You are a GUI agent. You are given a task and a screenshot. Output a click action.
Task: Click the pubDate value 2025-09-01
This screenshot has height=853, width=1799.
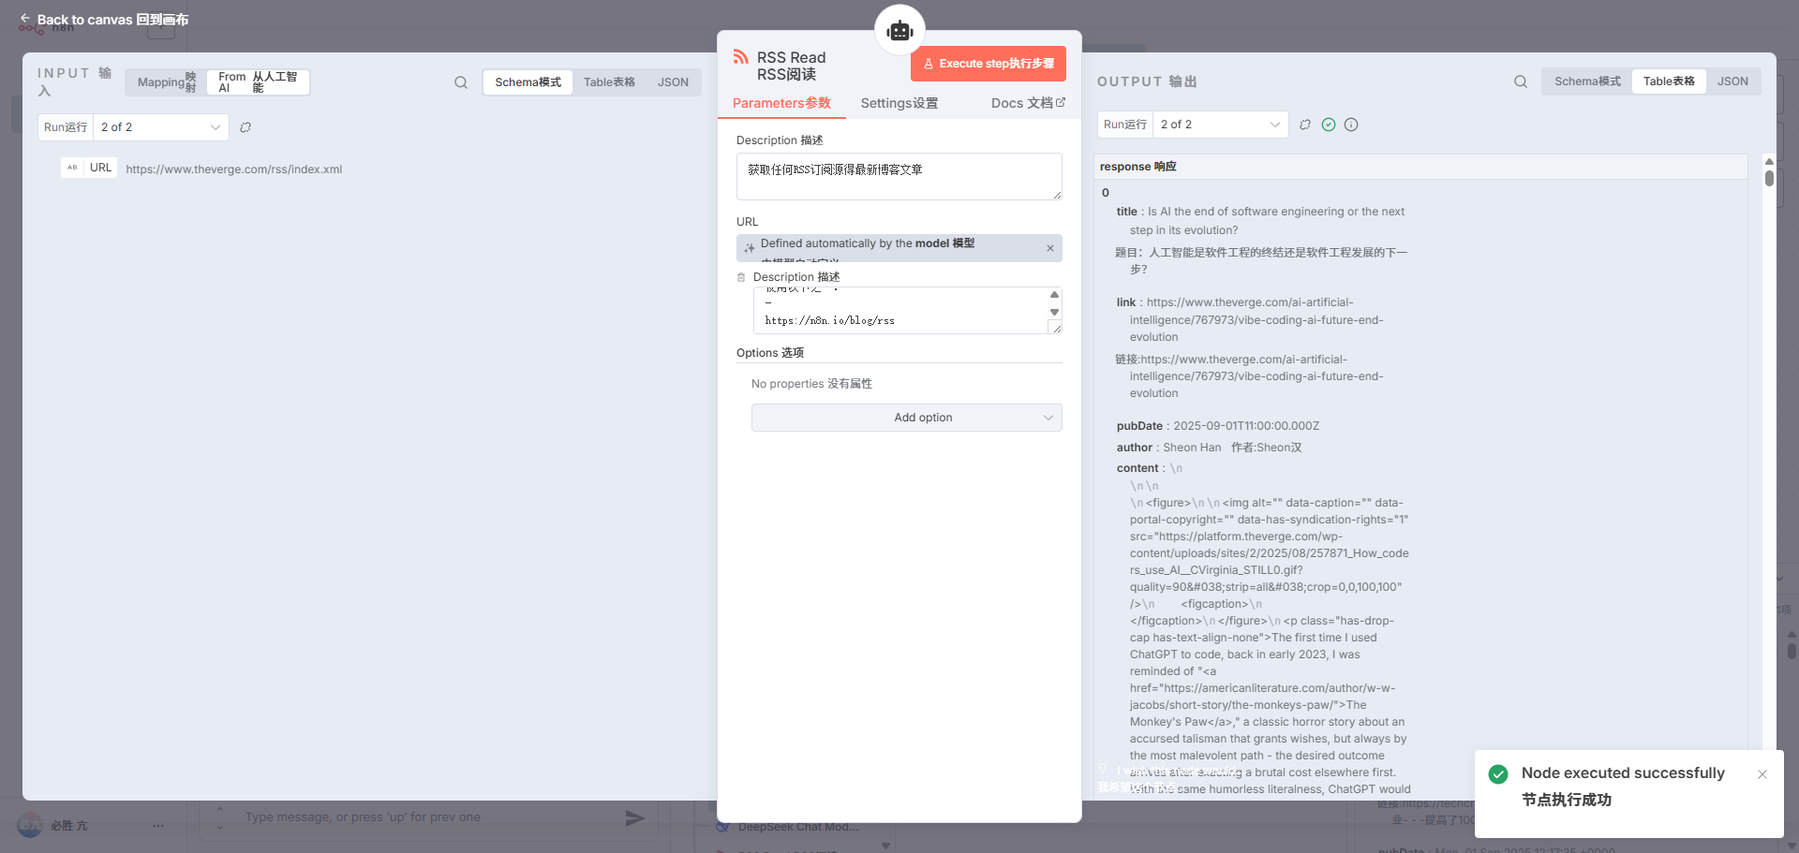tap(1246, 426)
